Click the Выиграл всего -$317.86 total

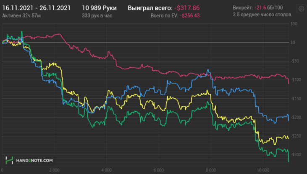click(164, 8)
